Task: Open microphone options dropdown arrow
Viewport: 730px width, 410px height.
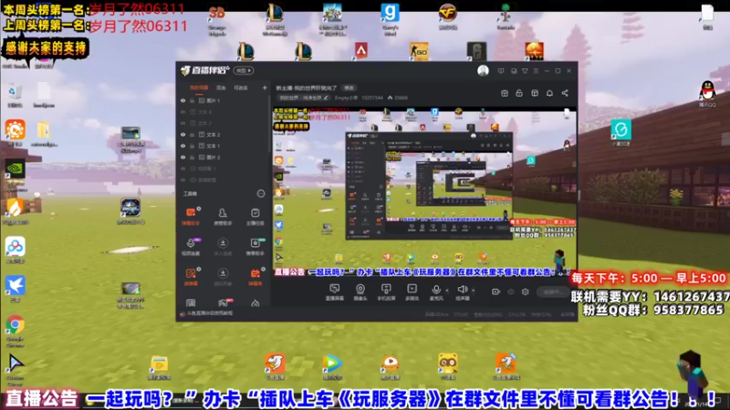Action: pos(447,291)
